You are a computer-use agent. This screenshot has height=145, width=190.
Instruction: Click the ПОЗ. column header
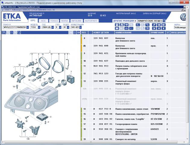pyautogui.click(x=84, y=33)
